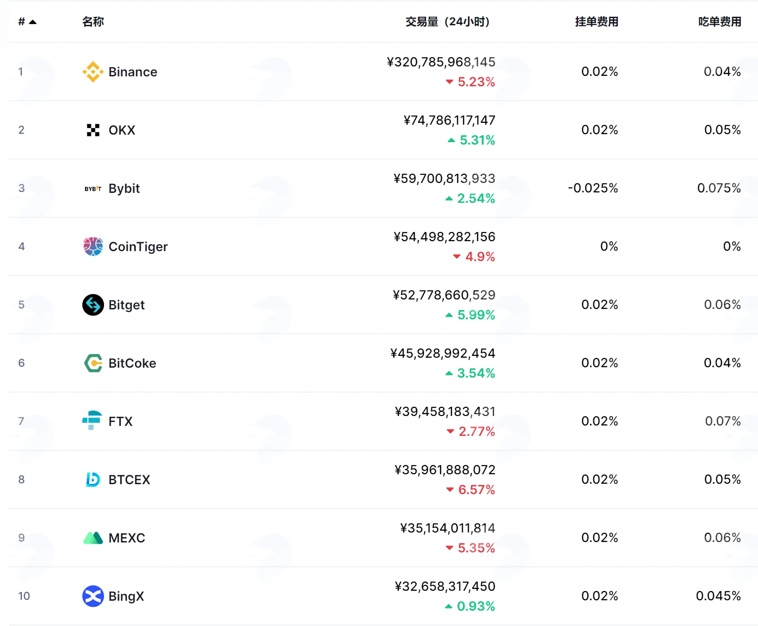
Task: Click the BitCoke logo icon
Action: (93, 363)
